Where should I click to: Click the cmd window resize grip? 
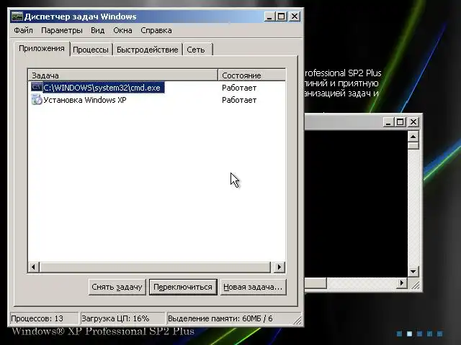[x=415, y=284]
